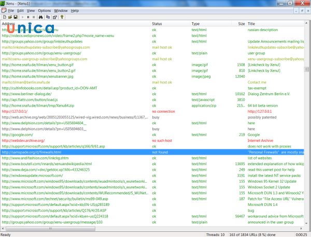This screenshot has height=237, width=311.
Task: Click the Copy icon in the toolbar
Action: tap(47, 17)
